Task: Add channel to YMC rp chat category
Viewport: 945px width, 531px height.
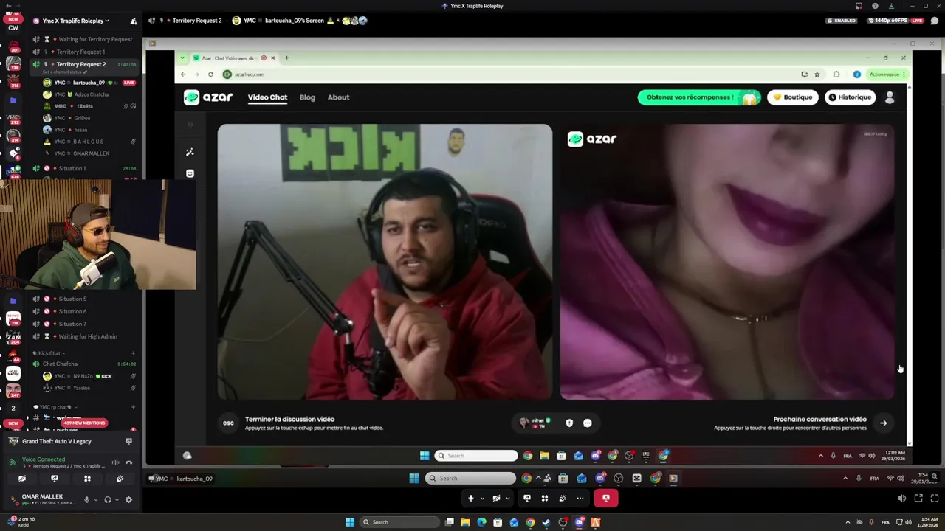Action: (133, 407)
